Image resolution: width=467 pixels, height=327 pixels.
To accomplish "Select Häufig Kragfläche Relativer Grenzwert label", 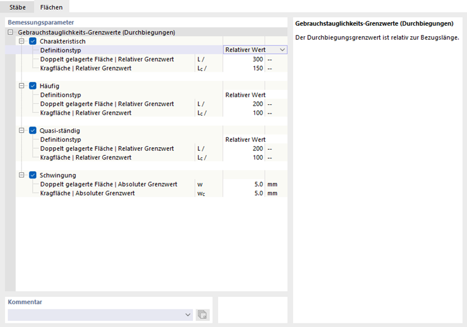I will pyautogui.click(x=86, y=113).
